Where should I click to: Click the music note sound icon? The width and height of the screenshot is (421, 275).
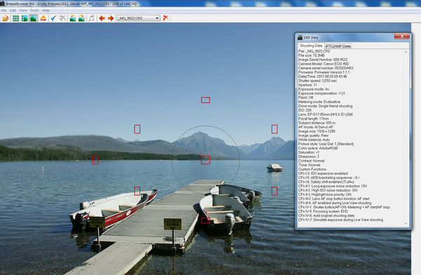91,18
